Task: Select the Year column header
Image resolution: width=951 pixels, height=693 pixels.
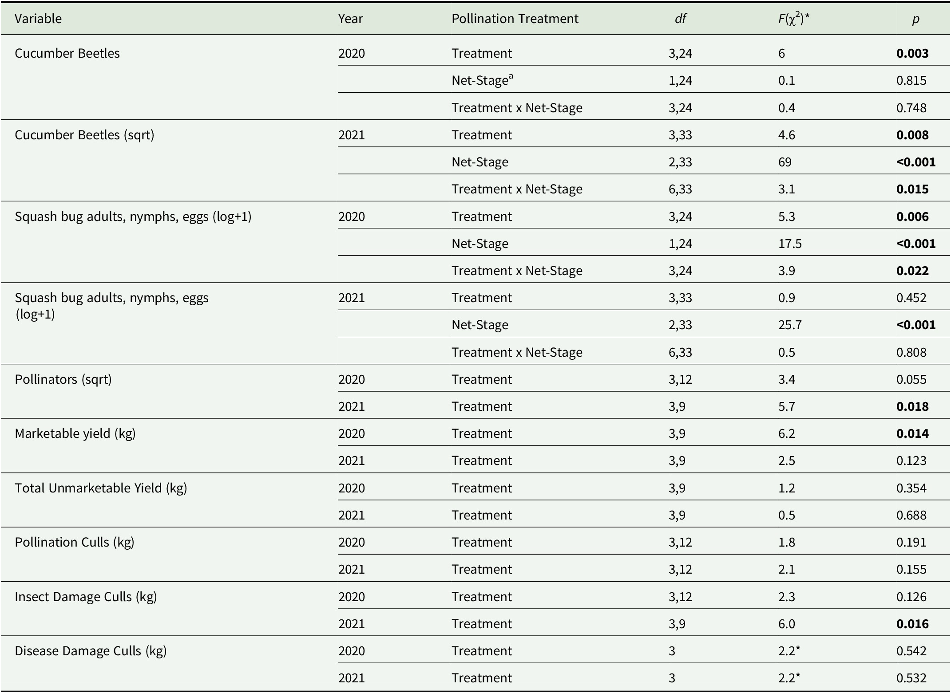Action: click(x=350, y=19)
